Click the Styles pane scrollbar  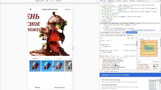pyautogui.click(x=137, y=44)
